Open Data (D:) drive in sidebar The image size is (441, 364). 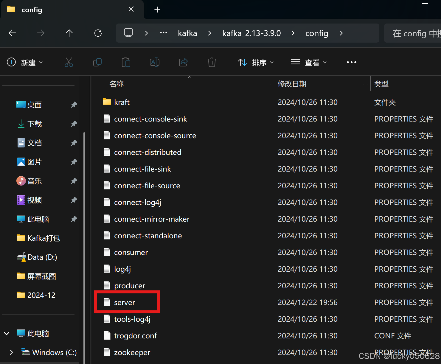(37, 257)
